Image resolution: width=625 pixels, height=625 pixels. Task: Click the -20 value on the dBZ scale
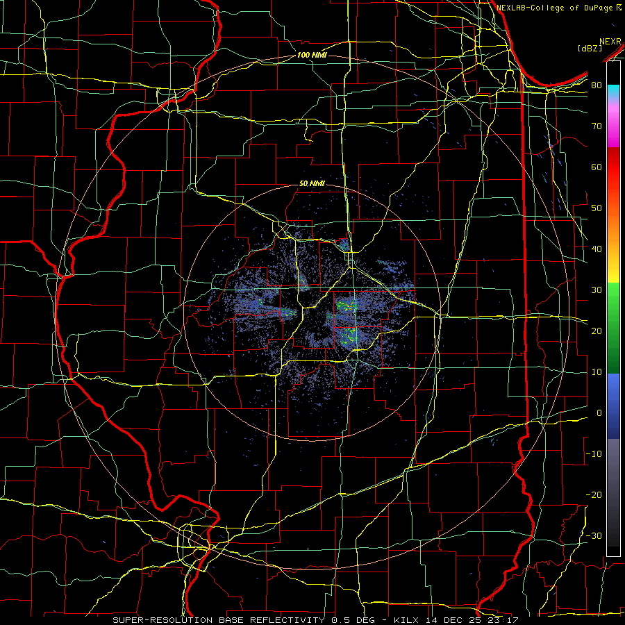point(594,495)
